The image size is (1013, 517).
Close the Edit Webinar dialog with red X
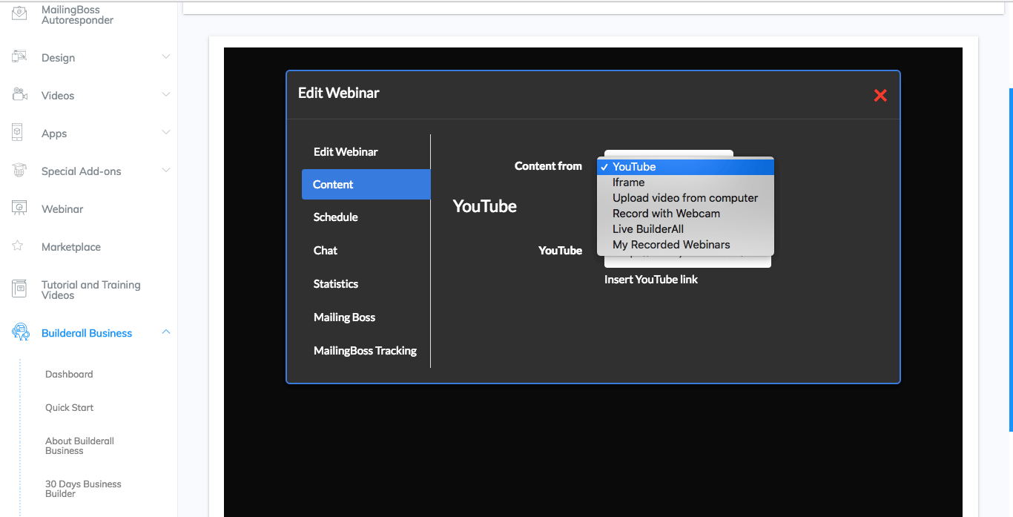[880, 95]
